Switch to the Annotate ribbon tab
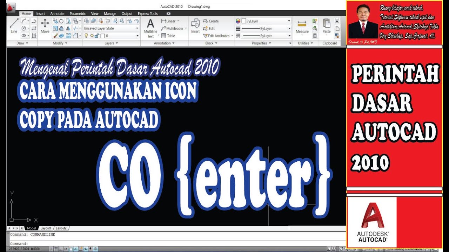This screenshot has width=449, height=252. [58, 14]
